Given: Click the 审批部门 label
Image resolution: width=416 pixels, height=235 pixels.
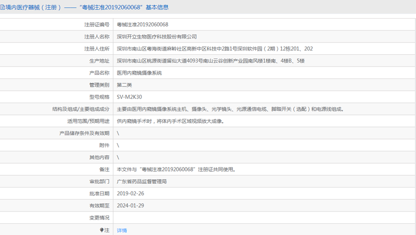Looking at the screenshot, I should point(99,182).
